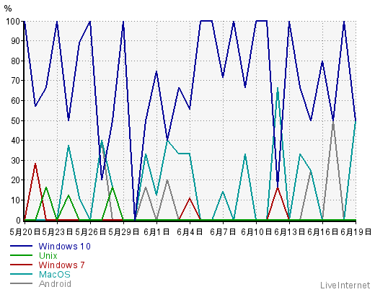Viewport: 375px width, 292px height.
Task: Click the 6月19日 x-axis date label
Action: [x=356, y=232]
